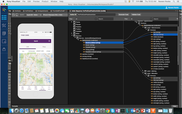Click the pin icon right of second Search field

pos(177,19)
